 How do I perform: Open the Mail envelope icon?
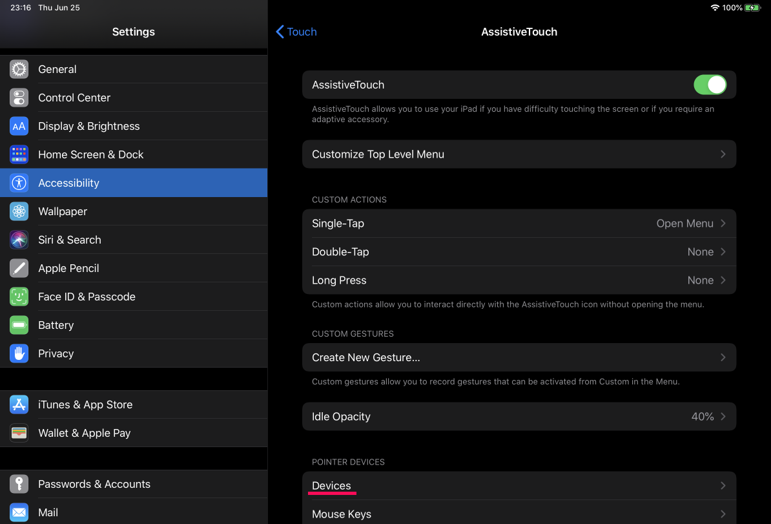(x=19, y=512)
